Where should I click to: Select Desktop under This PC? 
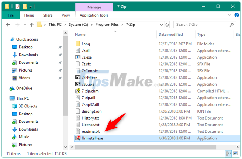pyautogui.click(x=25, y=114)
